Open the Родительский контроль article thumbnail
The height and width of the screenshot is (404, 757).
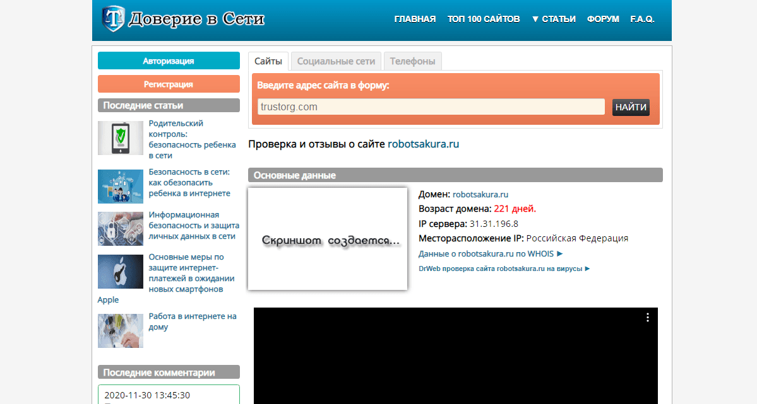[121, 138]
